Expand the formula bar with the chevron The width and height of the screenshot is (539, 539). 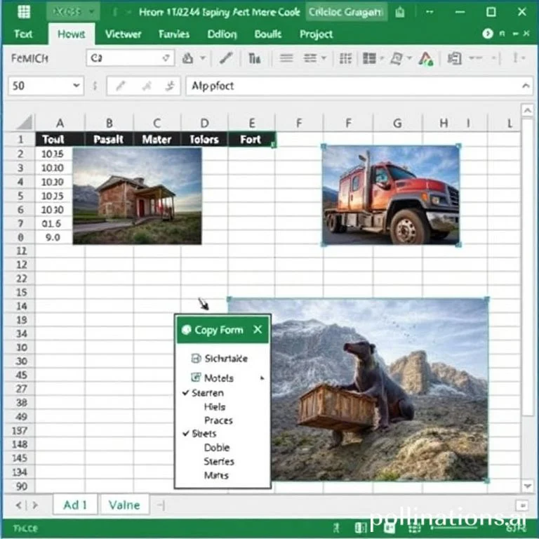point(526,86)
